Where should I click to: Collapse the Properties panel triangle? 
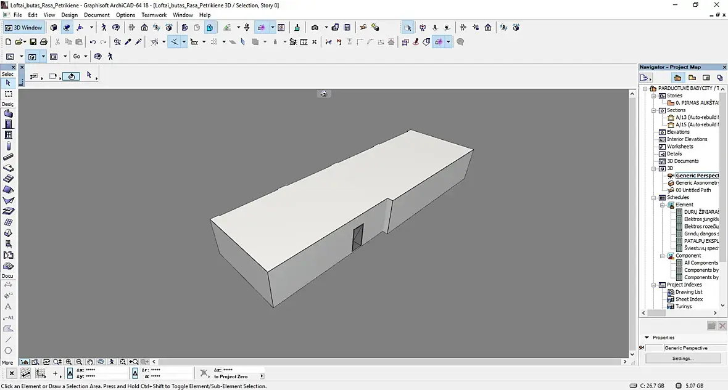click(x=647, y=338)
